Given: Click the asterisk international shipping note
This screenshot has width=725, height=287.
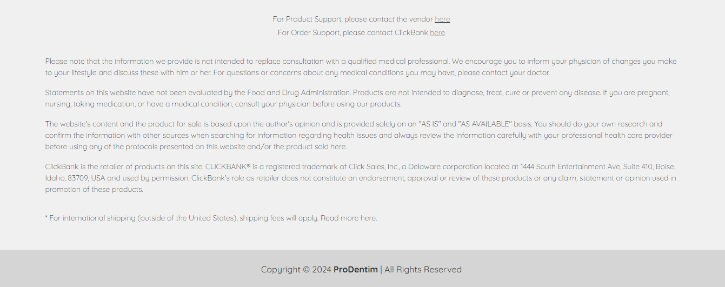Looking at the screenshot, I should tap(211, 218).
